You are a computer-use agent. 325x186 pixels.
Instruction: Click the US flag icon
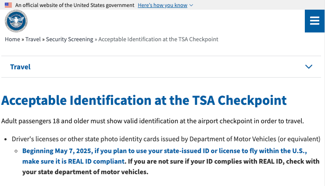[8, 5]
